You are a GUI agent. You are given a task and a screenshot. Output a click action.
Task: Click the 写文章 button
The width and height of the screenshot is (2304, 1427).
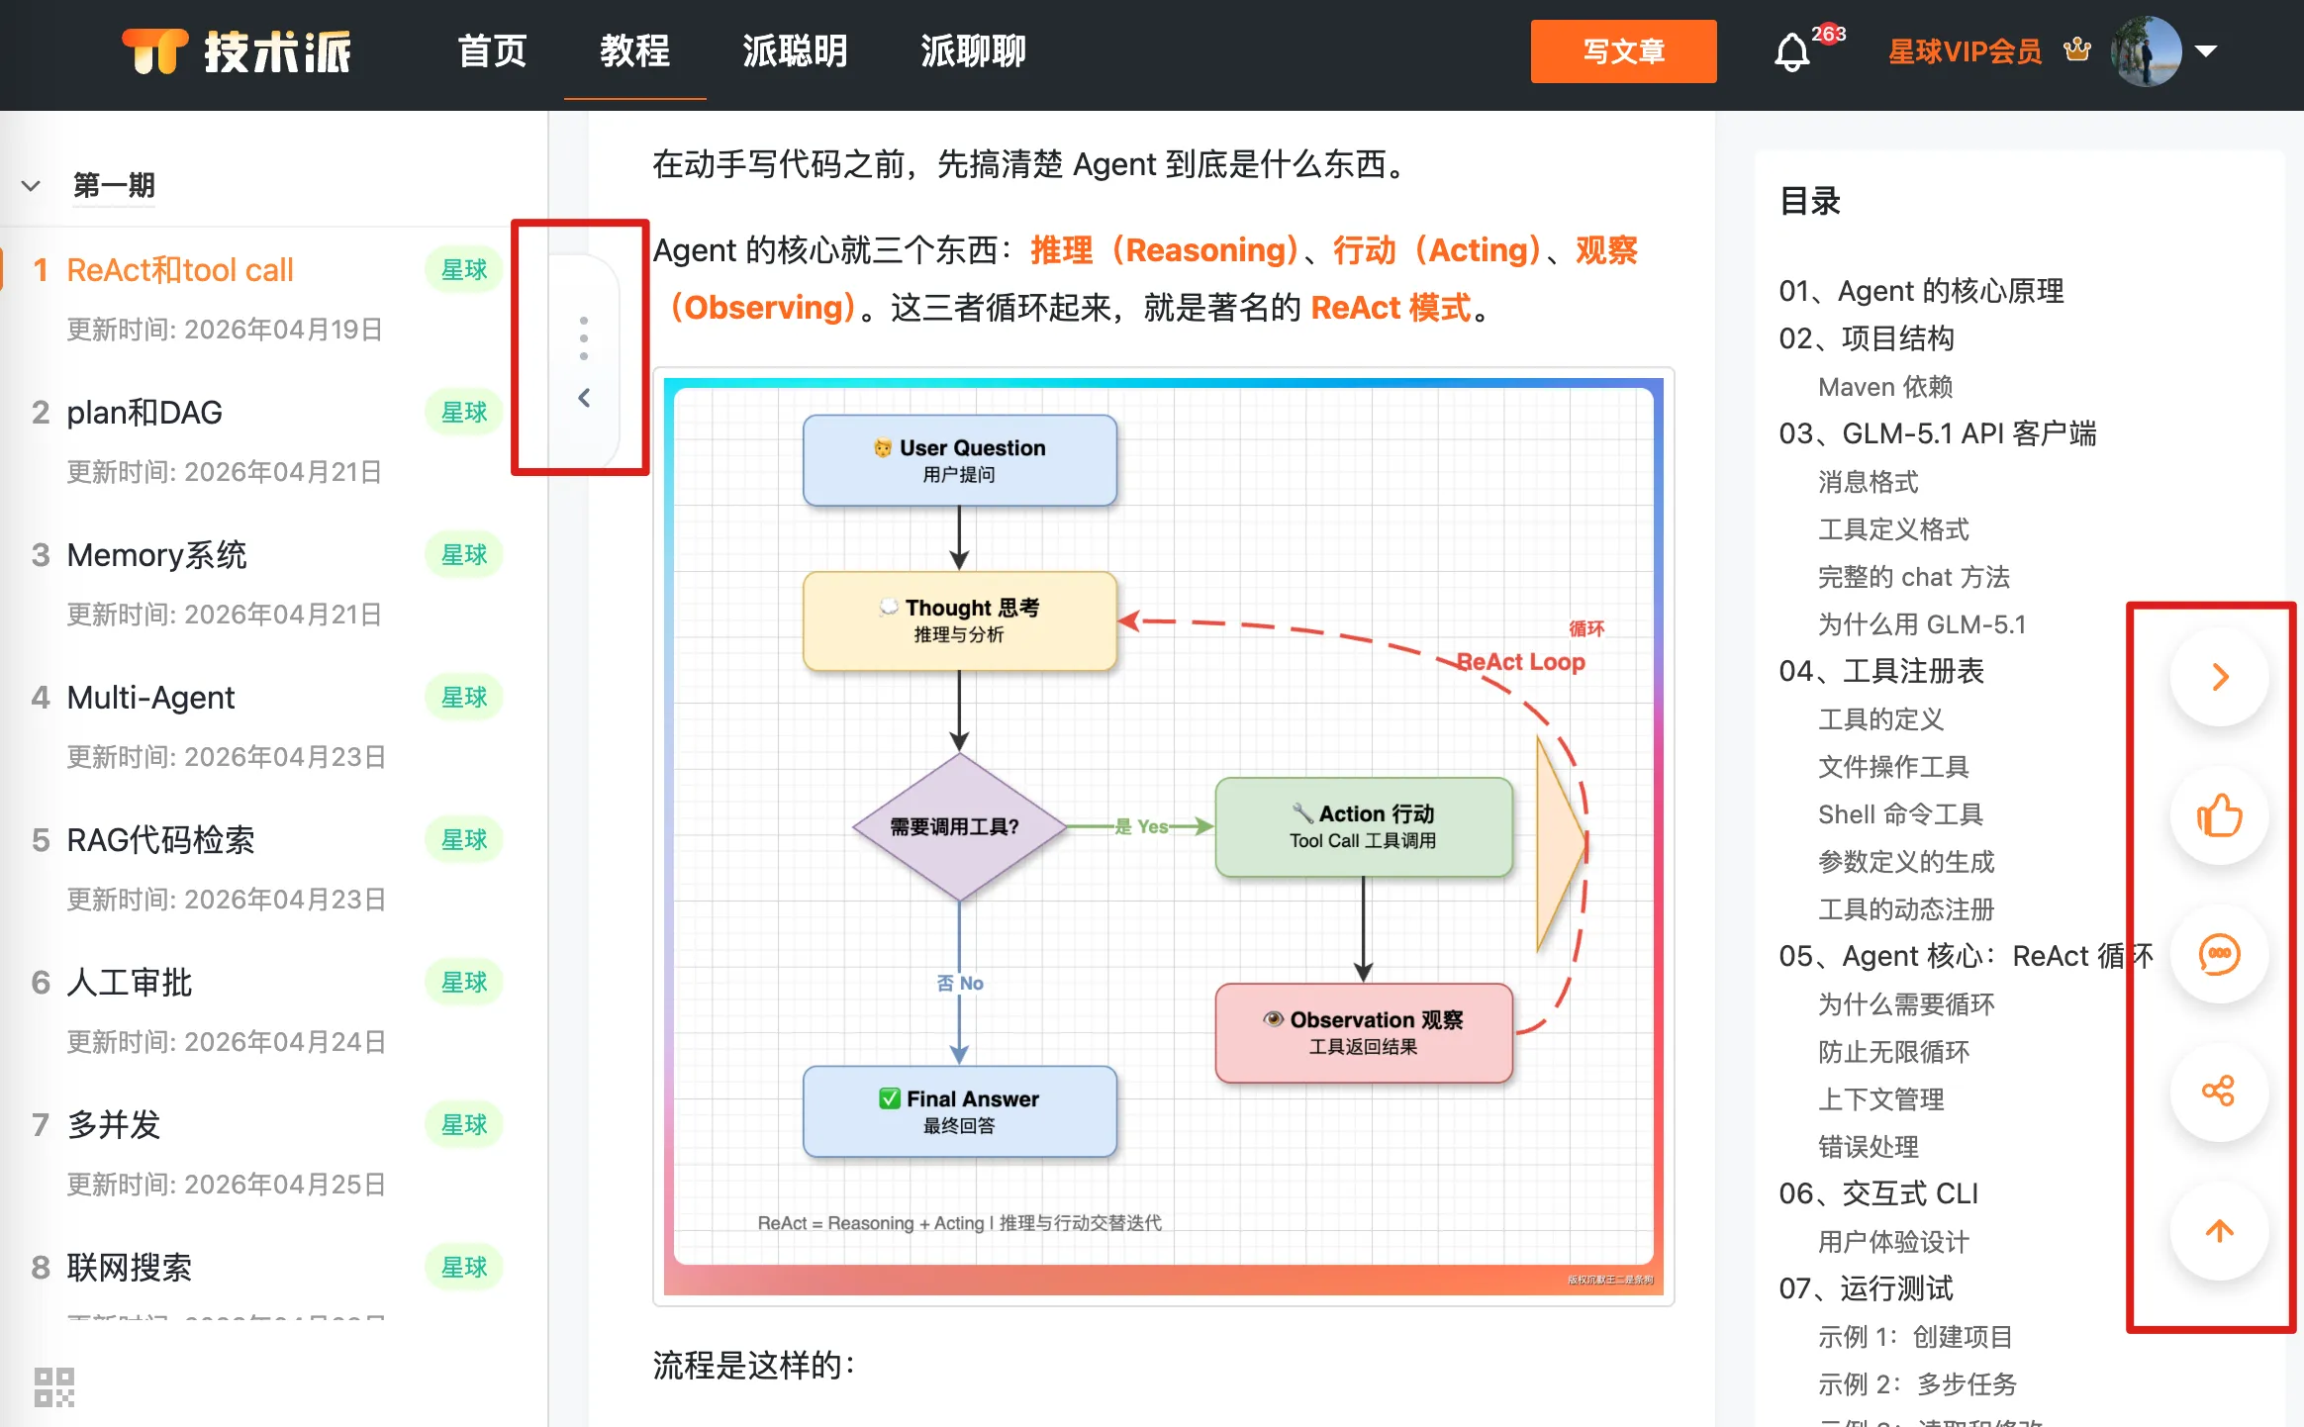[x=1623, y=51]
